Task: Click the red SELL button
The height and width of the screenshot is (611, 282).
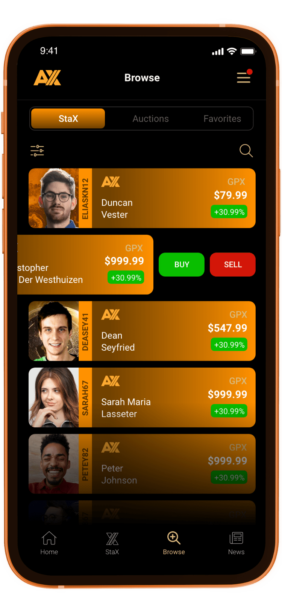Action: [x=233, y=264]
